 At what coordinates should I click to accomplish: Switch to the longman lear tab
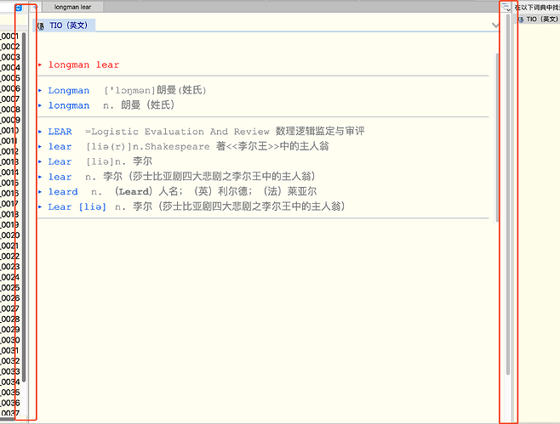[72, 7]
